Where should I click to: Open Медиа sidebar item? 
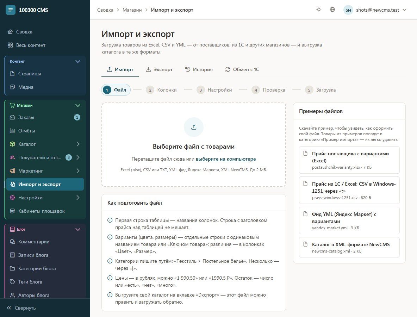point(45,87)
